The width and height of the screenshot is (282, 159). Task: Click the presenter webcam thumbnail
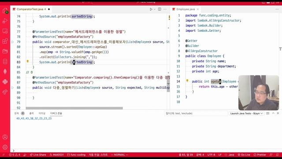tap(259, 93)
